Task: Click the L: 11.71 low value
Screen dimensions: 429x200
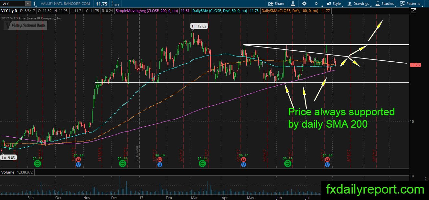Action: tap(77, 11)
